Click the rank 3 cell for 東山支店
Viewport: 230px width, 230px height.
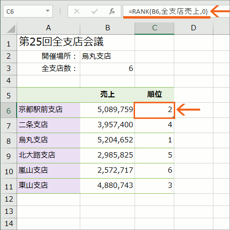click(155, 186)
